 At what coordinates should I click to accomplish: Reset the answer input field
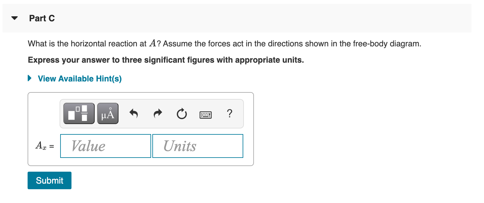point(181,114)
